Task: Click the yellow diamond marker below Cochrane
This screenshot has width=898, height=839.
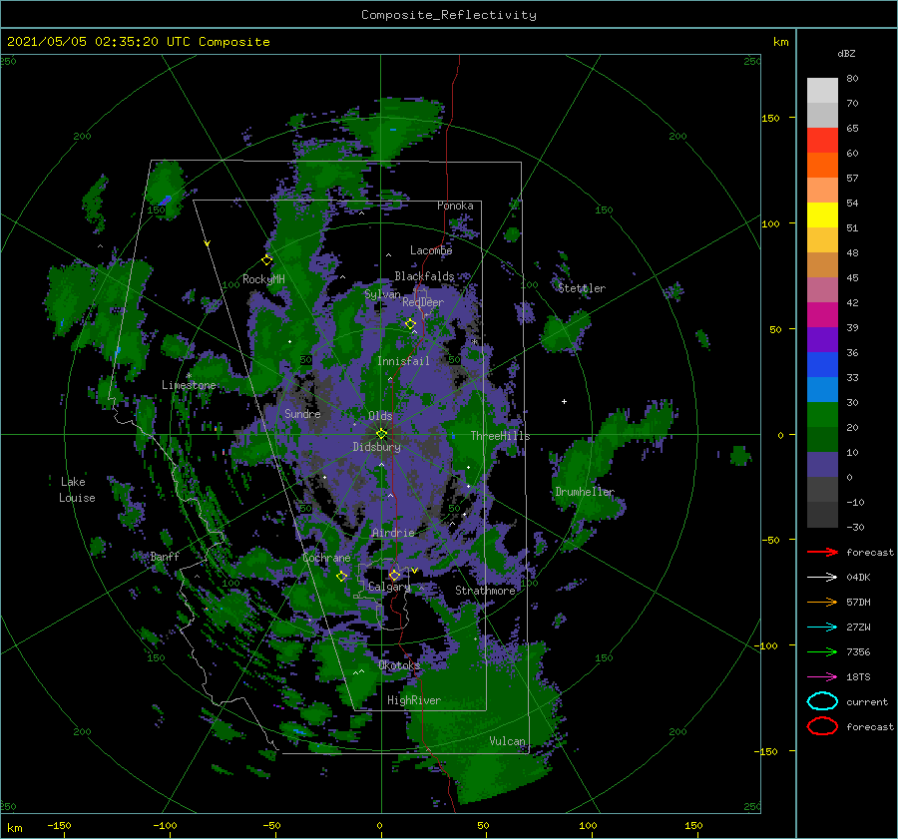Action: click(341, 577)
